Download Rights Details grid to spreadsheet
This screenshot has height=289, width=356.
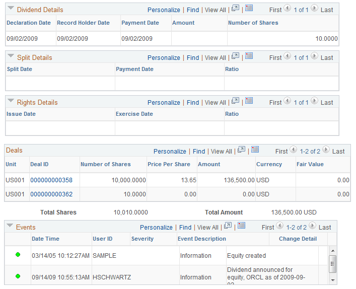pos(249,101)
